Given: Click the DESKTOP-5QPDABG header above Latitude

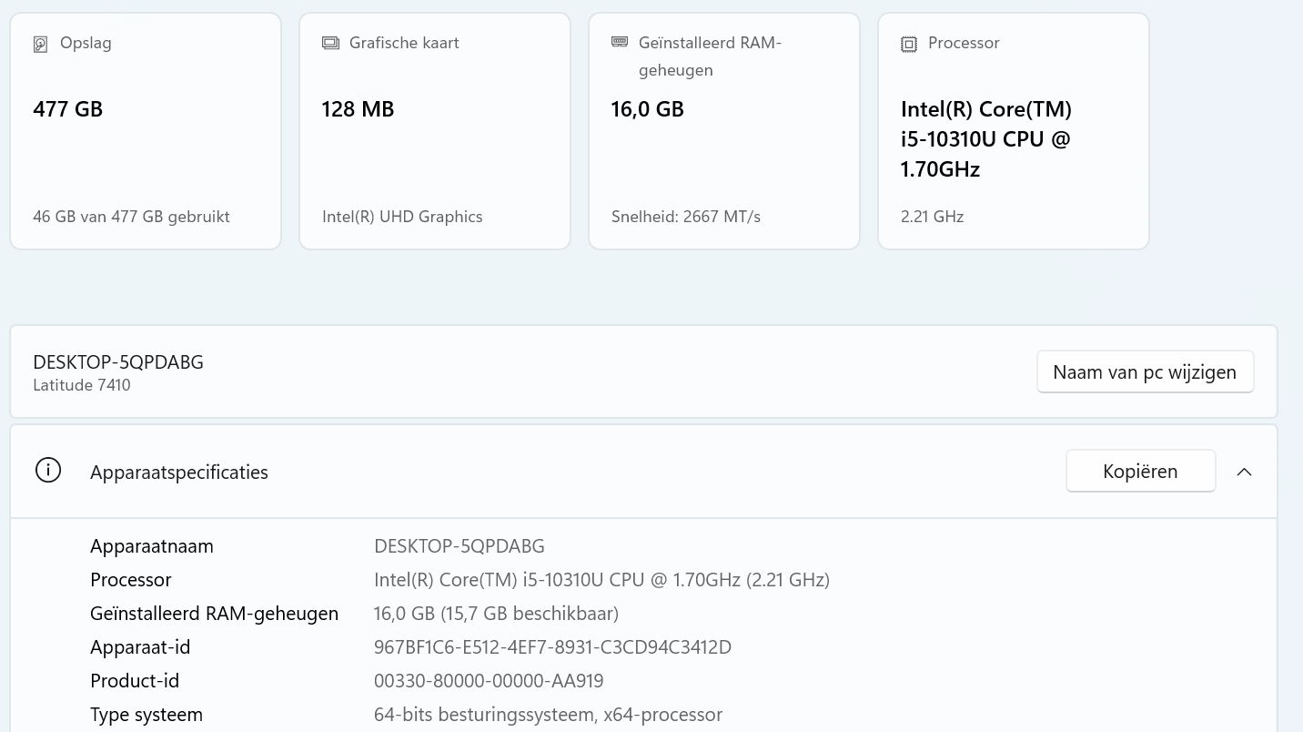Looking at the screenshot, I should [x=118, y=361].
